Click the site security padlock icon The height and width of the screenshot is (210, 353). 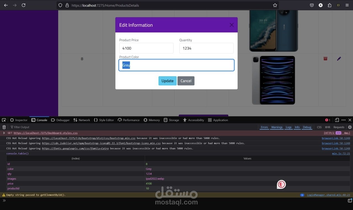click(67, 5)
